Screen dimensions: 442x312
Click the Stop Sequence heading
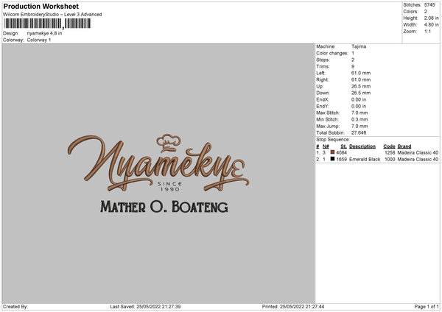coord(333,140)
